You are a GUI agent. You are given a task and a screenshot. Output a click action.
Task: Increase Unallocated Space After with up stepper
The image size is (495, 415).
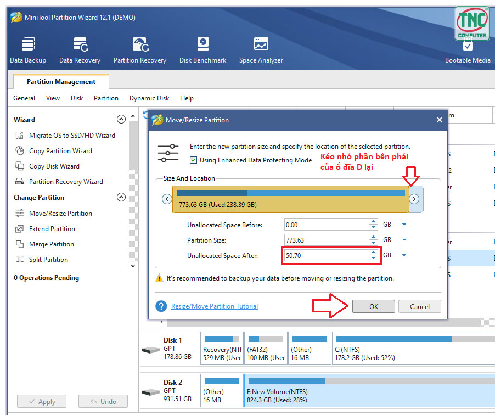point(374,253)
